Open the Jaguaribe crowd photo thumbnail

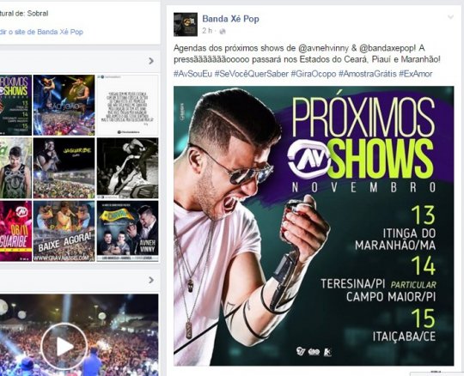coord(64,168)
